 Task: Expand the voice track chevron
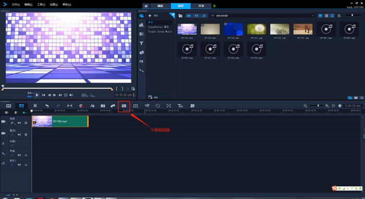click(x=26, y=155)
